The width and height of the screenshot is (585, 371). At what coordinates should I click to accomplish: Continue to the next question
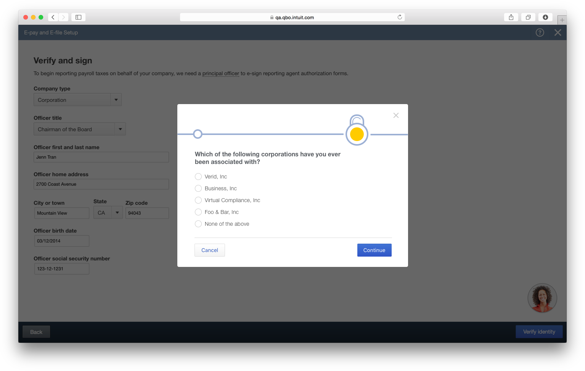(x=374, y=250)
